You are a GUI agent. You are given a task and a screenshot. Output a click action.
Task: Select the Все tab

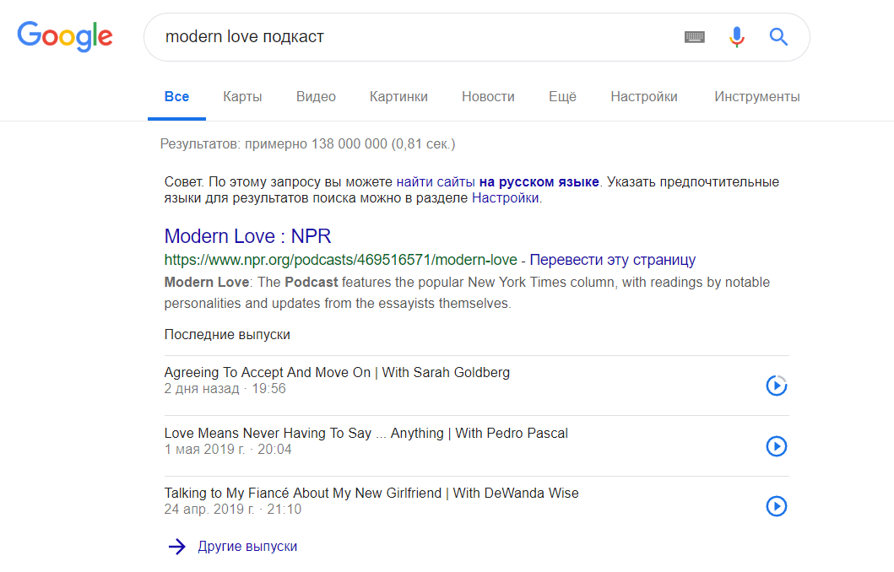[176, 97]
